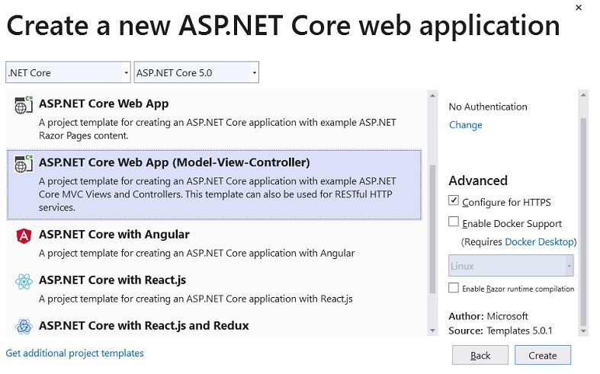The width and height of the screenshot is (600, 374).
Task: Open the Docker Desktop link
Action: (x=540, y=242)
